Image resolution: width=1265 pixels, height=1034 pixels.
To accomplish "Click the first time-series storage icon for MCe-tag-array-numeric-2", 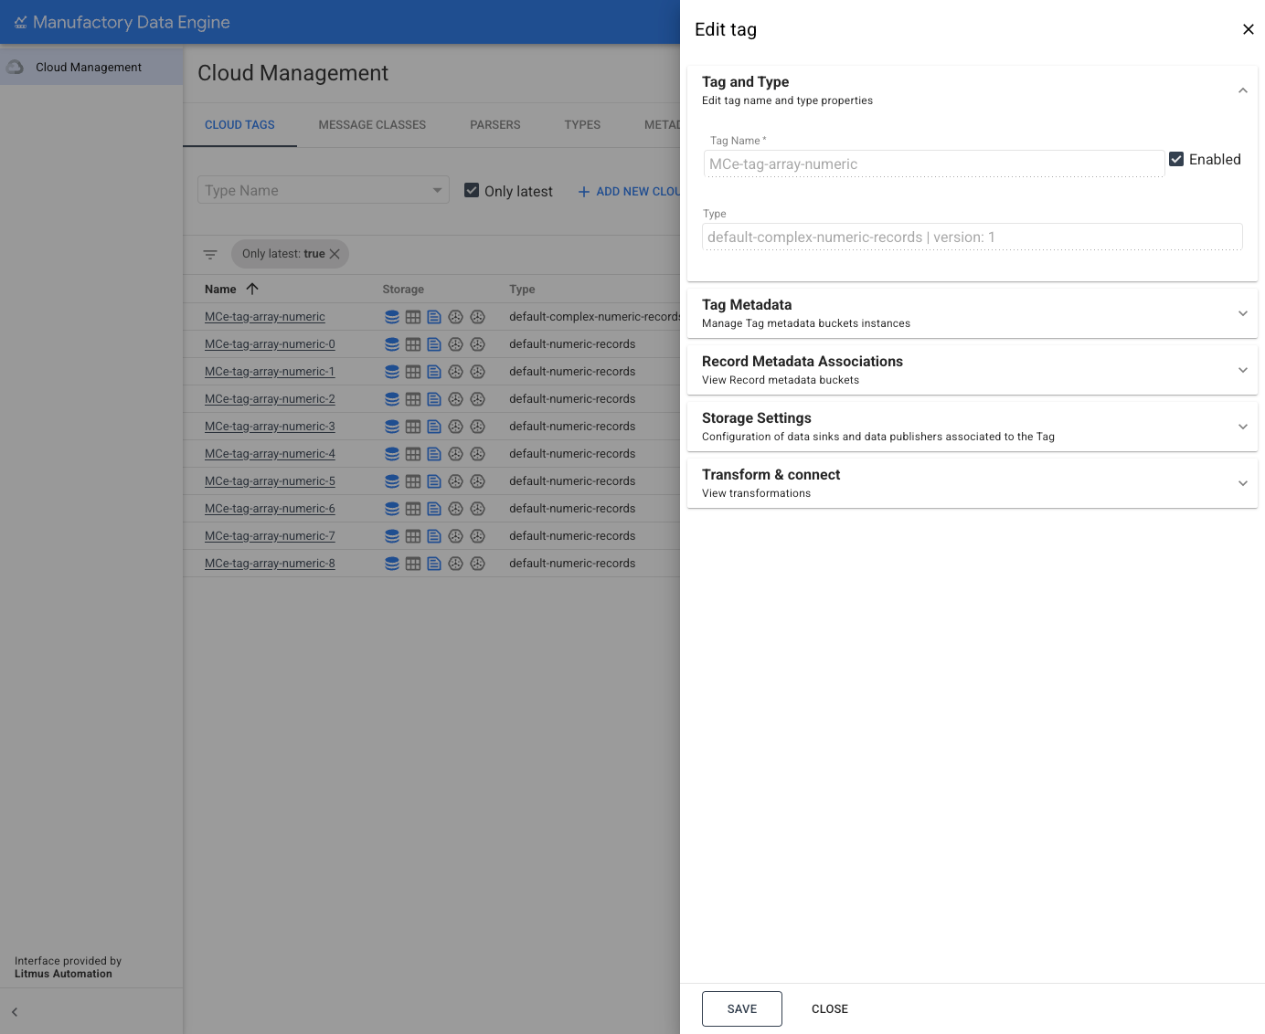I will pyautogui.click(x=455, y=398).
